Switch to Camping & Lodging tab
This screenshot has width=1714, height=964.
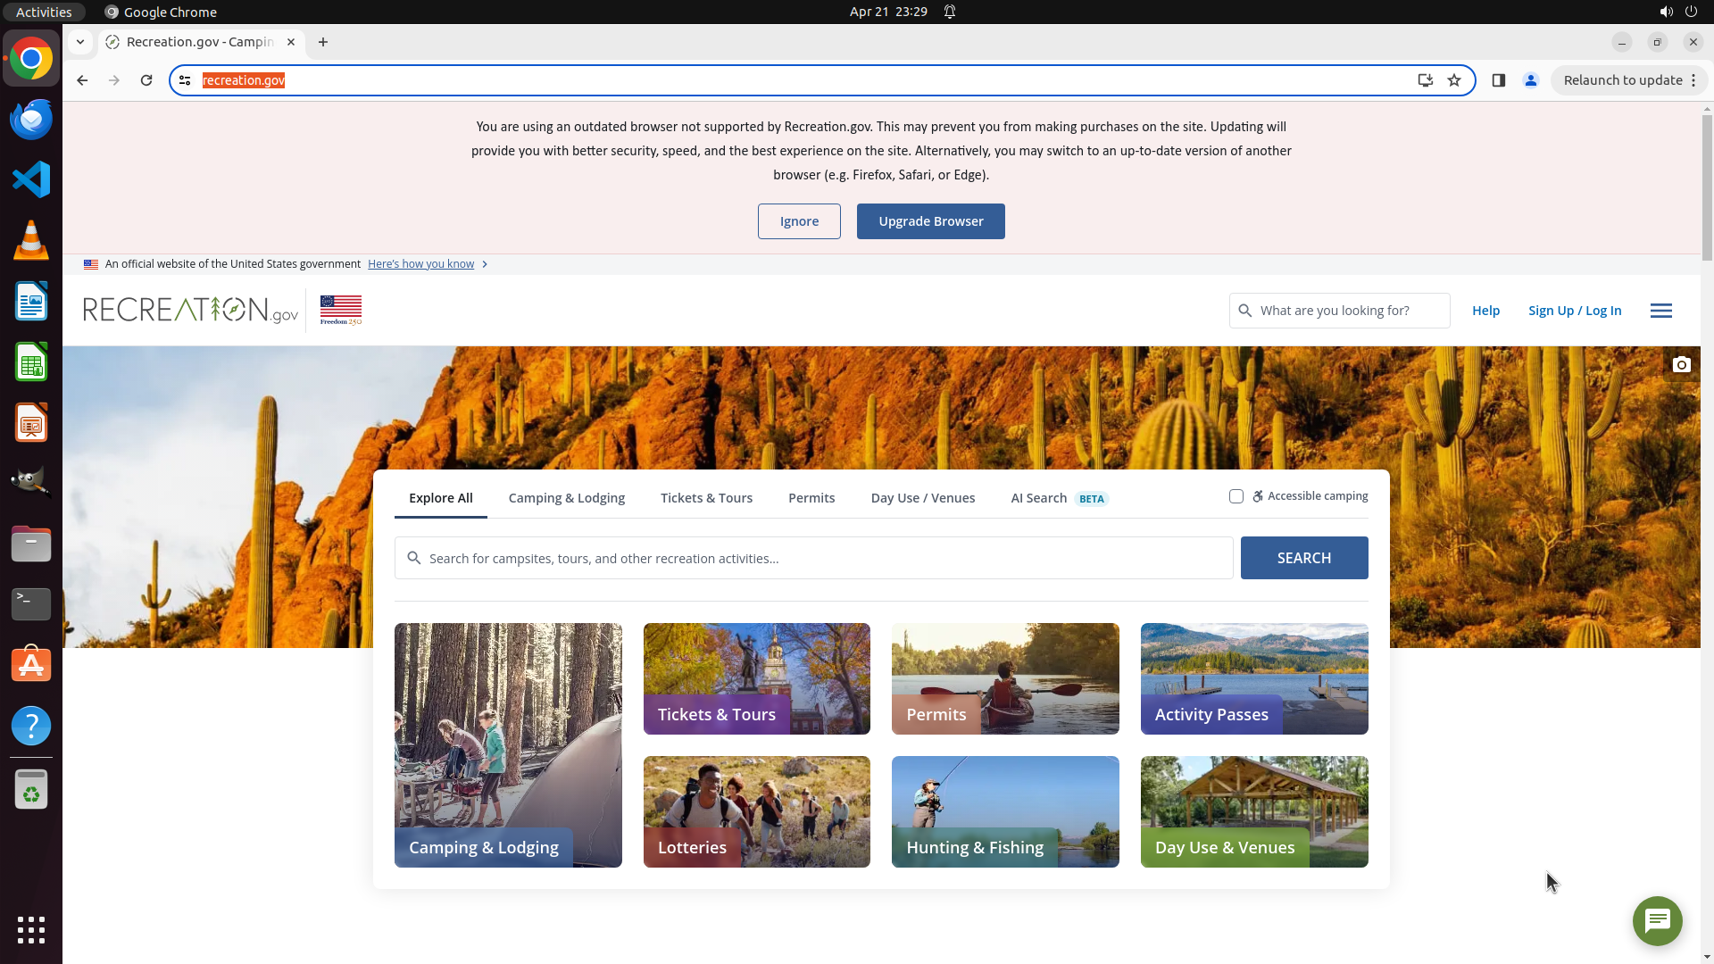tap(566, 498)
